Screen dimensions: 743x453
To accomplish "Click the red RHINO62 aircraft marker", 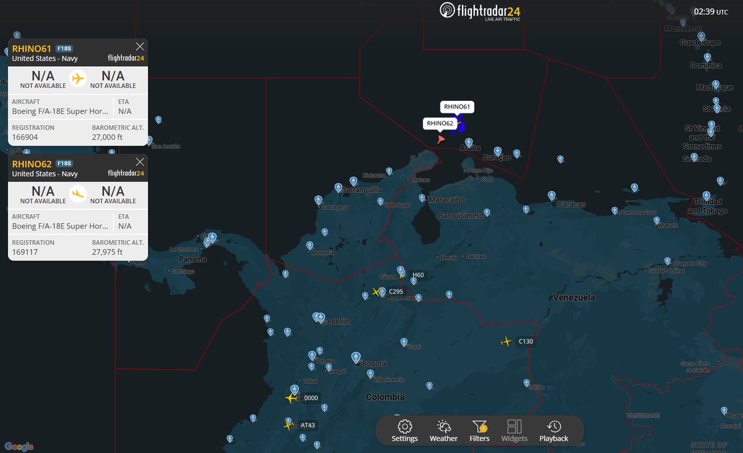I will [441, 139].
